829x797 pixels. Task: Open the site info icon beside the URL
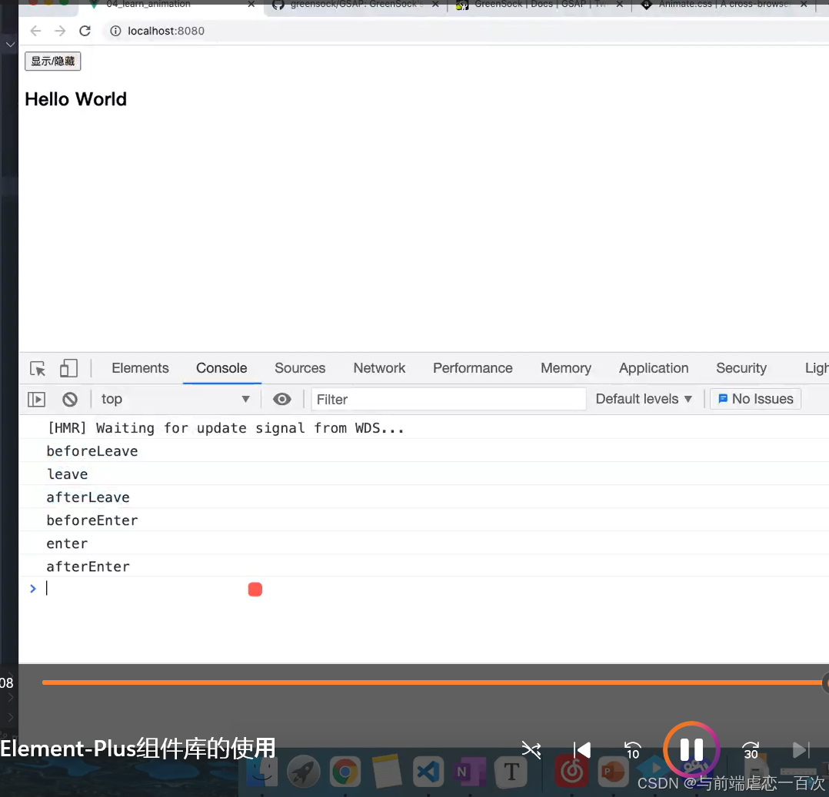(115, 32)
